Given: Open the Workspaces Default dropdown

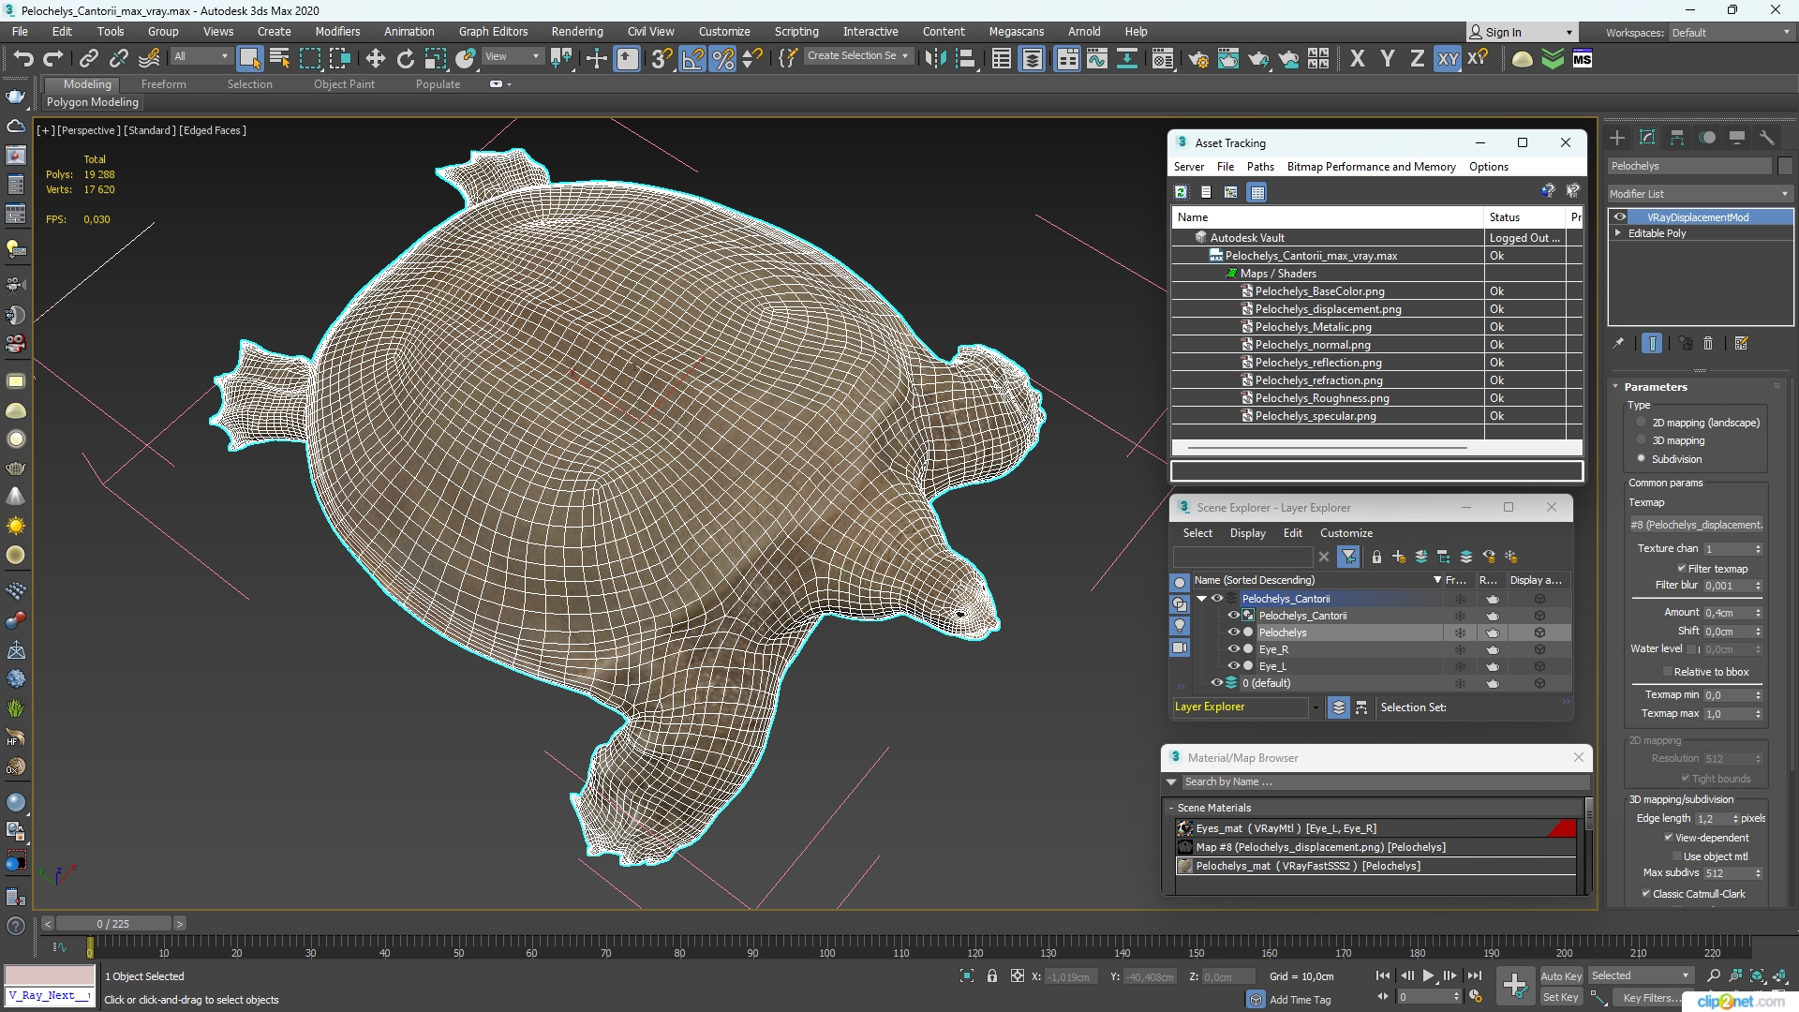Looking at the screenshot, I should (1730, 33).
